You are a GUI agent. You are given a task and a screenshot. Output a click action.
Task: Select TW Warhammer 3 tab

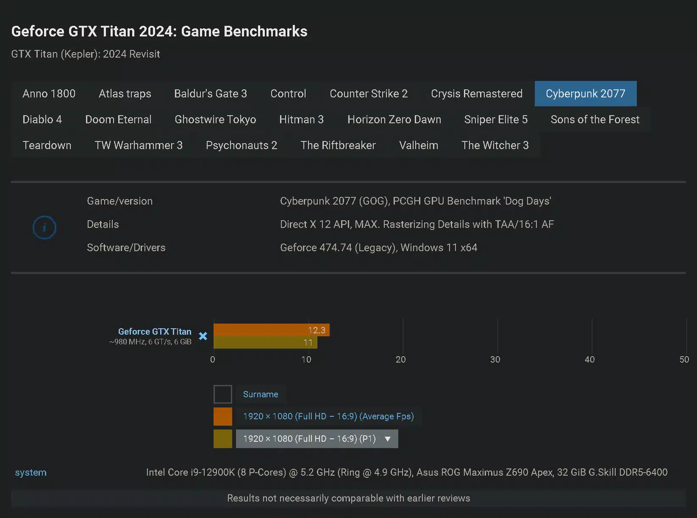tap(139, 145)
